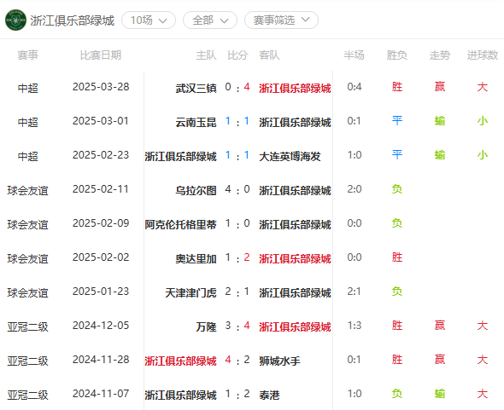Click the 3 : 4 score of the 万隆 match
The width and height of the screenshot is (504, 410).
coord(237,326)
